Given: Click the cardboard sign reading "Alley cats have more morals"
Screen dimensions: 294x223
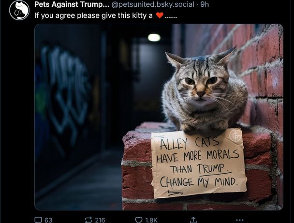Looking at the screenshot, I should pos(199,163).
